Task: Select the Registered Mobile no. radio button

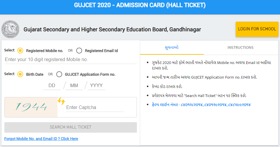Action: click(20, 51)
